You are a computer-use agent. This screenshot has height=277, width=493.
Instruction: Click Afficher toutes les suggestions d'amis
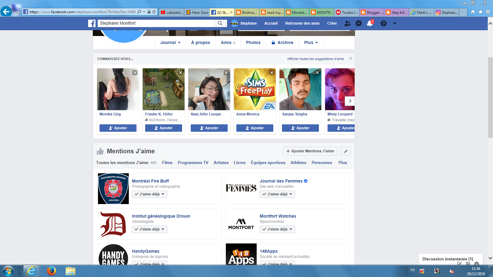click(x=316, y=59)
